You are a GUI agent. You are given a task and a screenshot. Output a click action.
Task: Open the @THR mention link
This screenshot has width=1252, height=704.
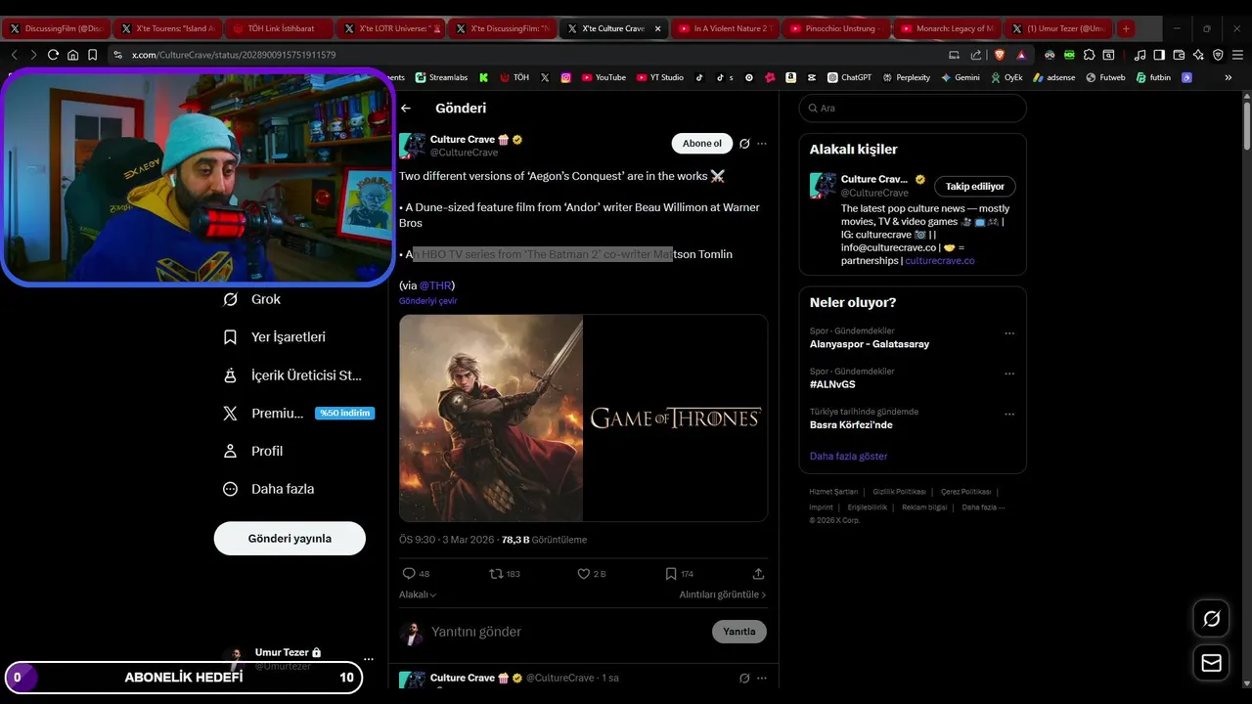point(435,286)
